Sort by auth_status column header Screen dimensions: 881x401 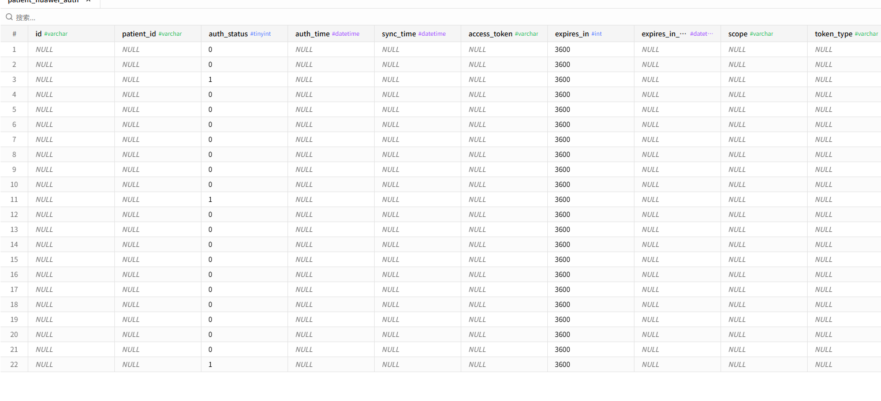245,34
